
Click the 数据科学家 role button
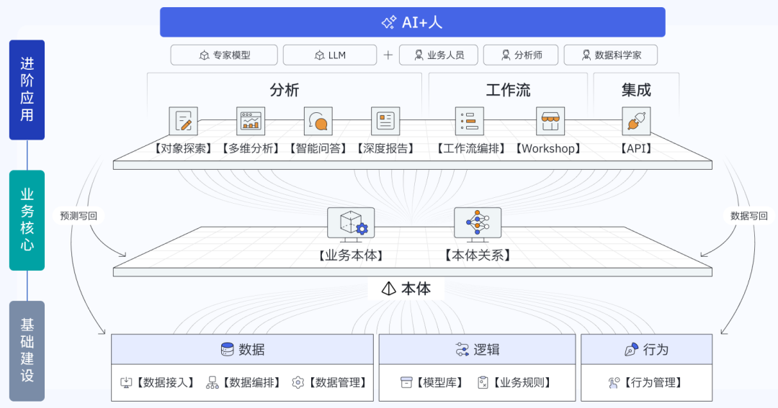[610, 55]
